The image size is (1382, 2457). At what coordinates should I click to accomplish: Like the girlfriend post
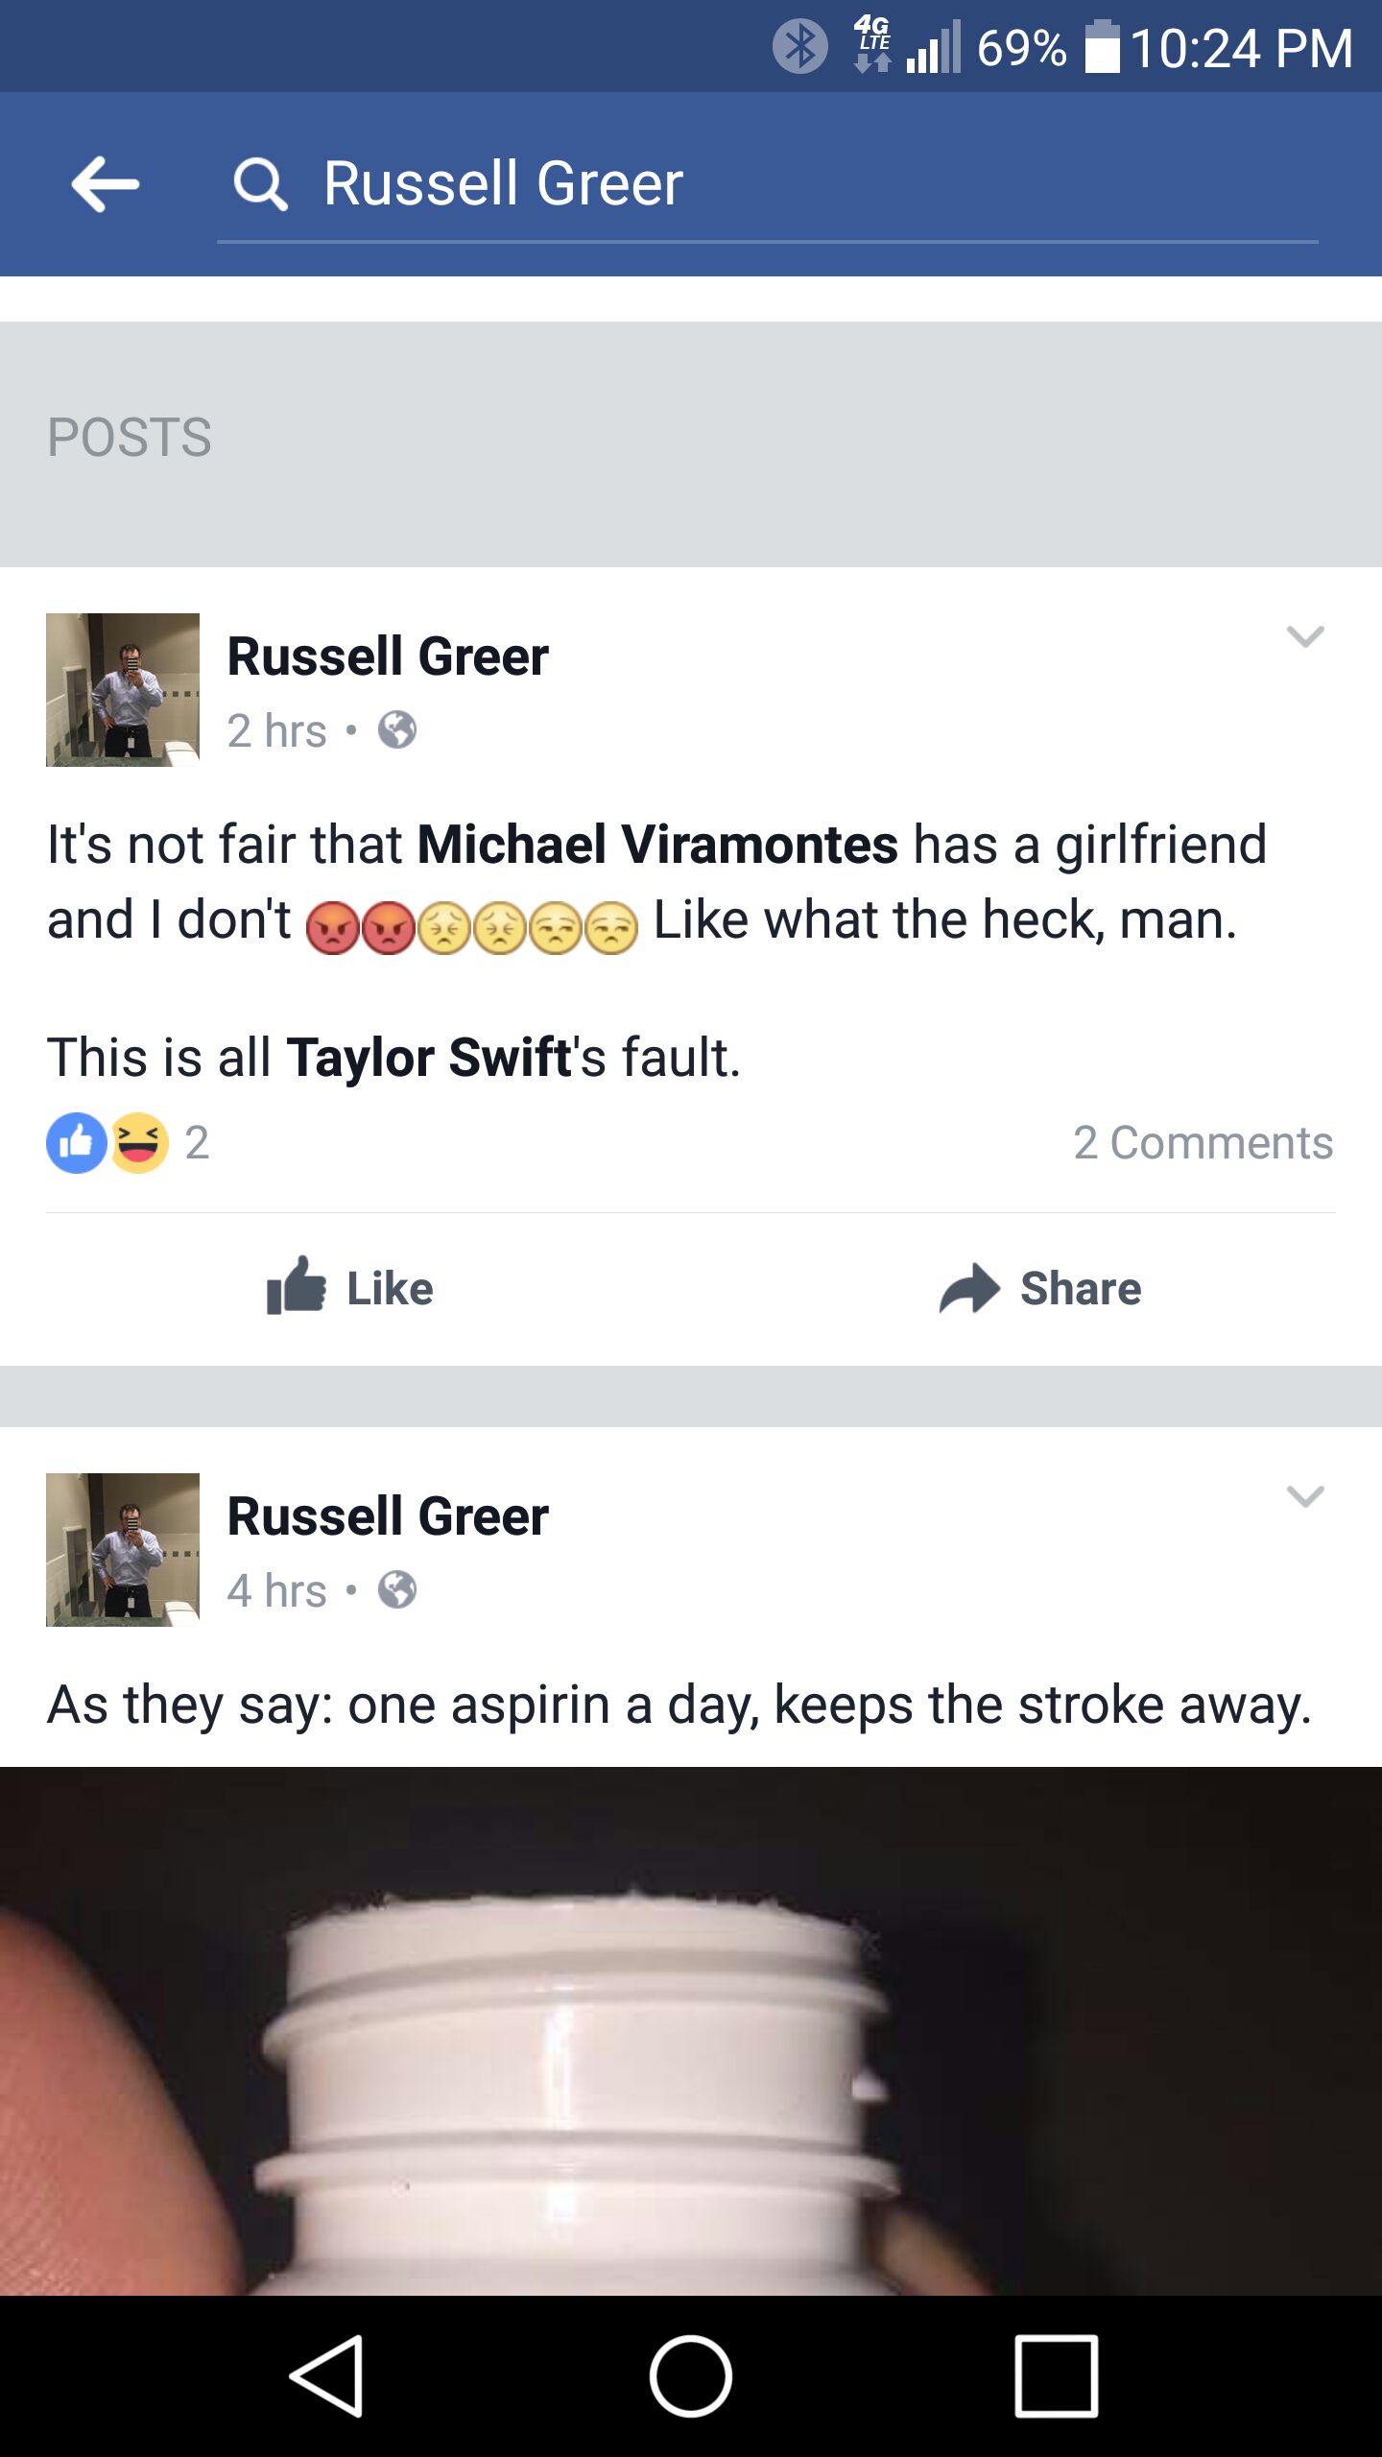coord(350,1288)
